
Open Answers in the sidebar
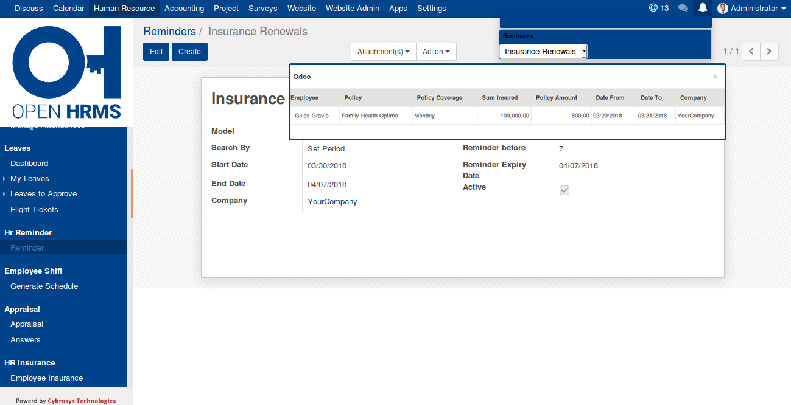(26, 340)
